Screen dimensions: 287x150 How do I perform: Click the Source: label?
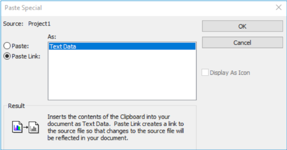13,24
